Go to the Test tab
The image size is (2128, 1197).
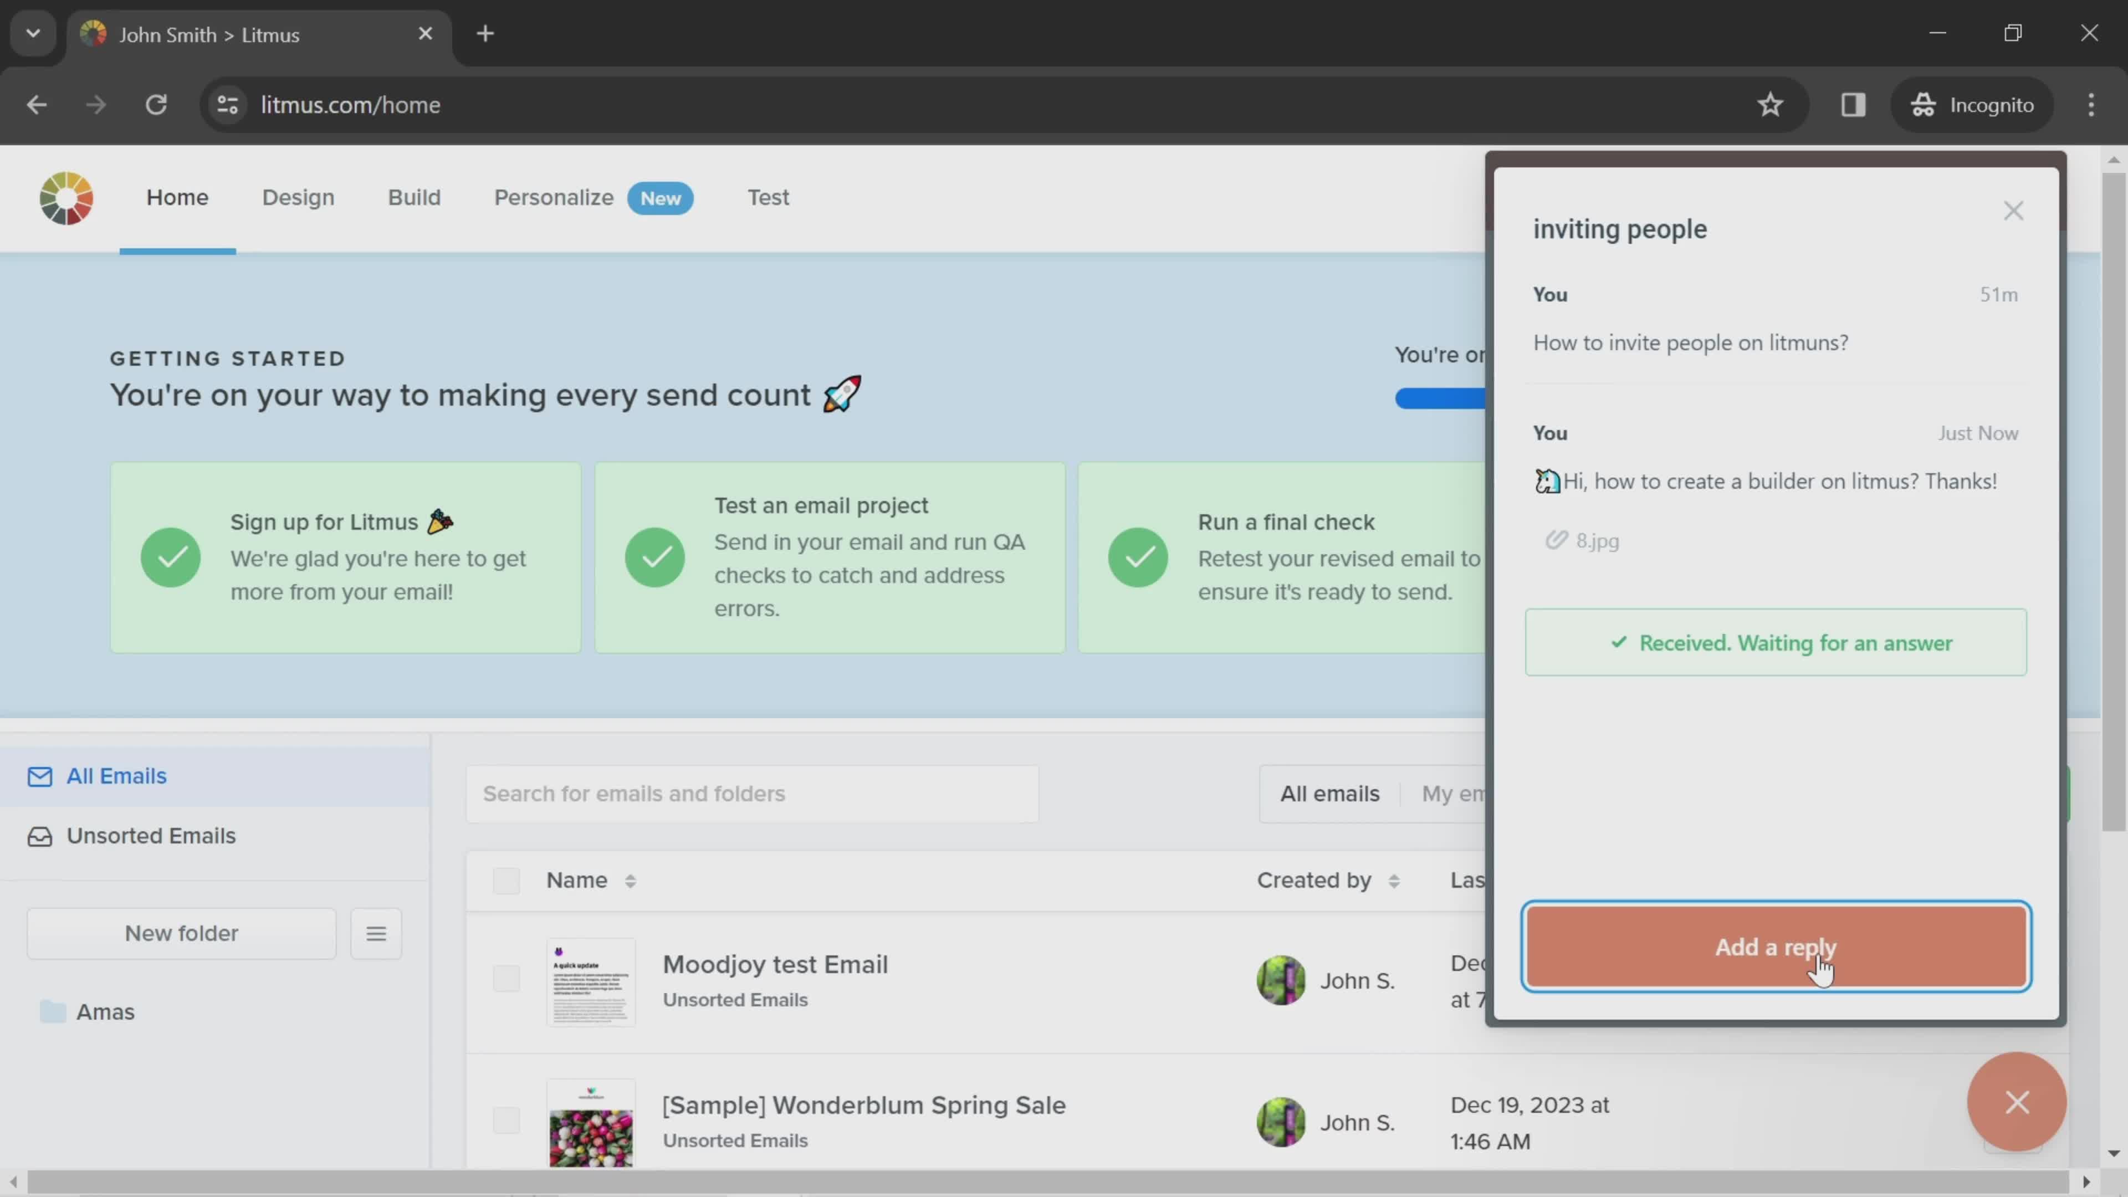[x=768, y=198]
